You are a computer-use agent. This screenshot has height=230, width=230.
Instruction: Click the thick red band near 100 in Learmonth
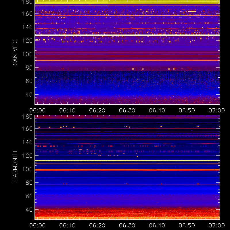point(127,170)
